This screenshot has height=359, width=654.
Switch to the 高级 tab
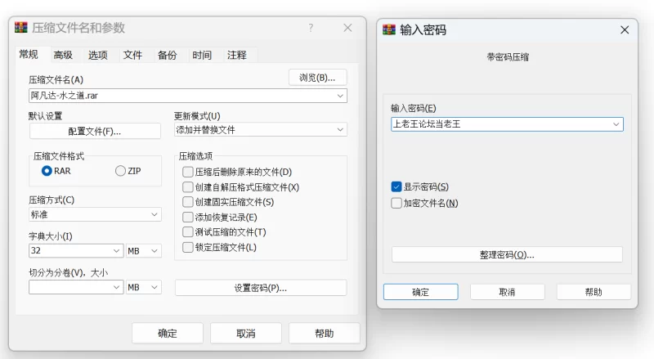[63, 56]
